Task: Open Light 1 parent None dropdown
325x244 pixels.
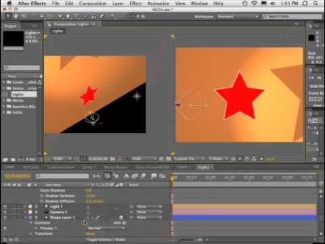Action: [x=149, y=207]
